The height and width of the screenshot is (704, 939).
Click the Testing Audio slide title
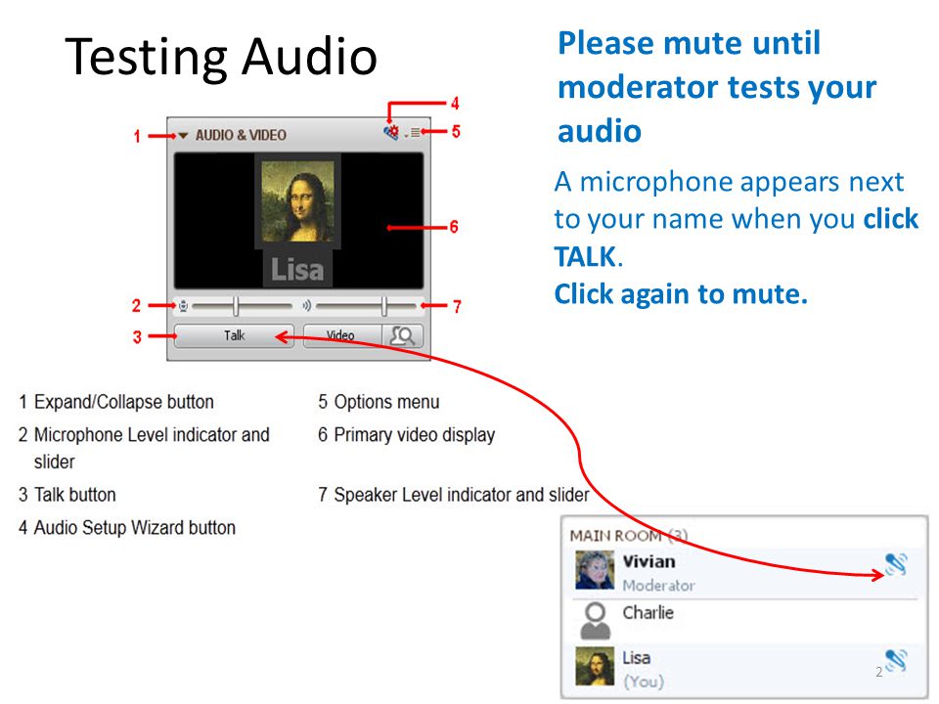pos(221,57)
